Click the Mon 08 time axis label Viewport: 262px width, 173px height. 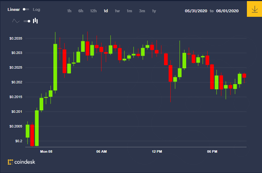click(x=46, y=152)
